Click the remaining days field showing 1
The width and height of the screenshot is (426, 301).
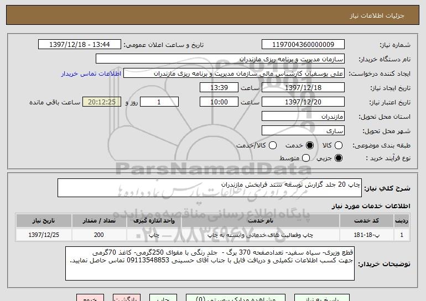(x=159, y=102)
